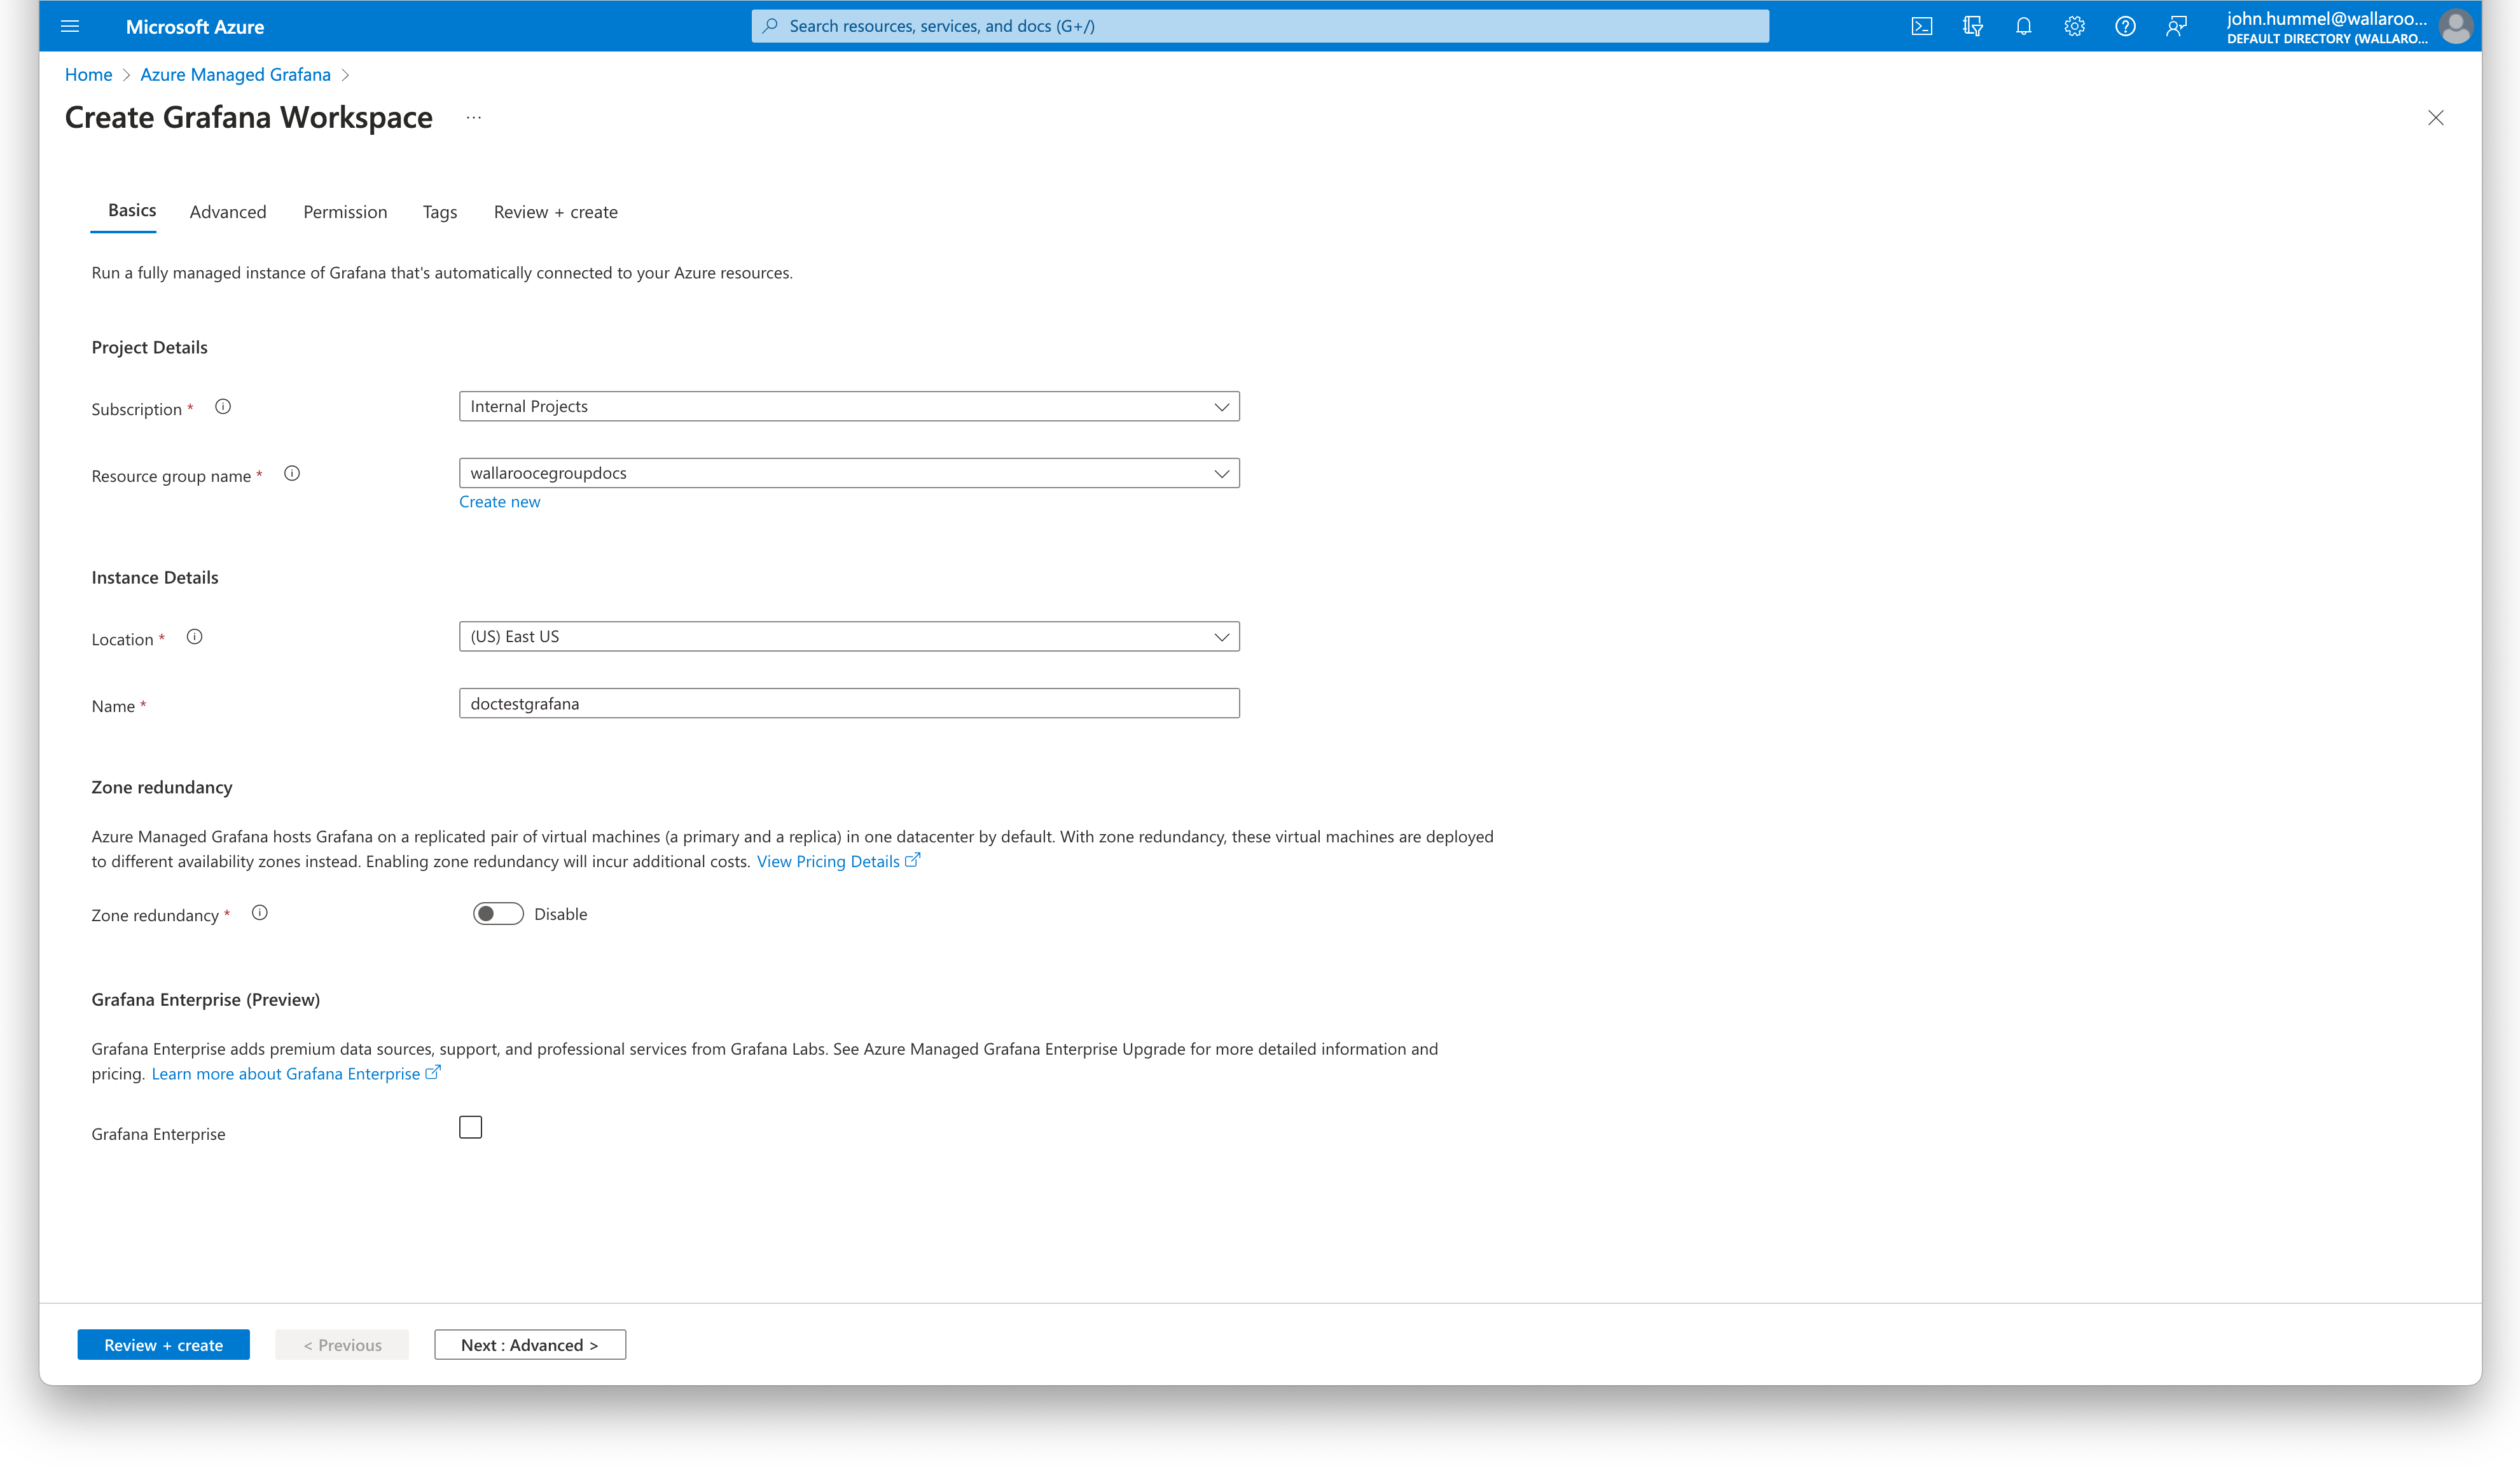The image size is (2520, 1466).
Task: Click the Create new resource group link
Action: [499, 503]
